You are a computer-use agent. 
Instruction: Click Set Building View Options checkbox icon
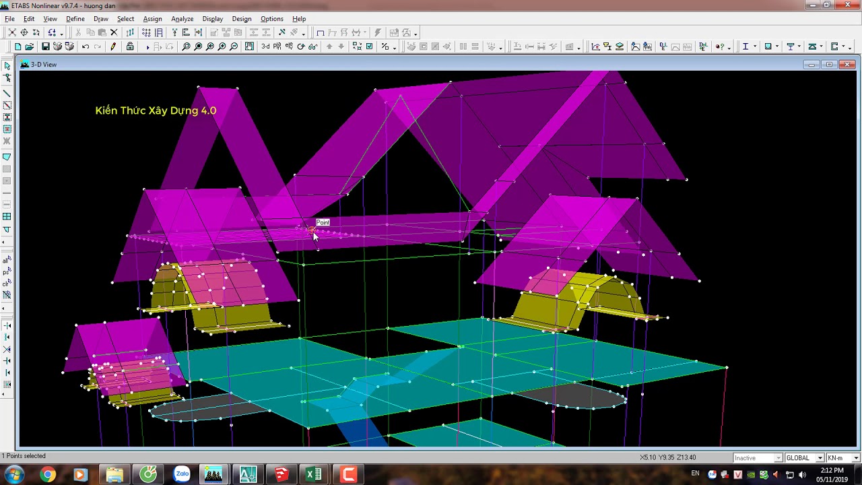click(369, 46)
